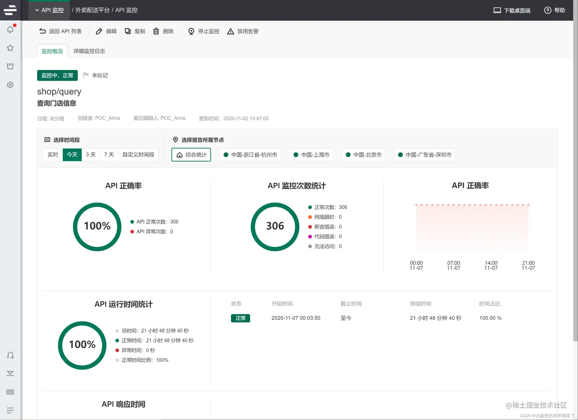Select 今天 time range
The width and height of the screenshot is (578, 420).
tap(72, 155)
